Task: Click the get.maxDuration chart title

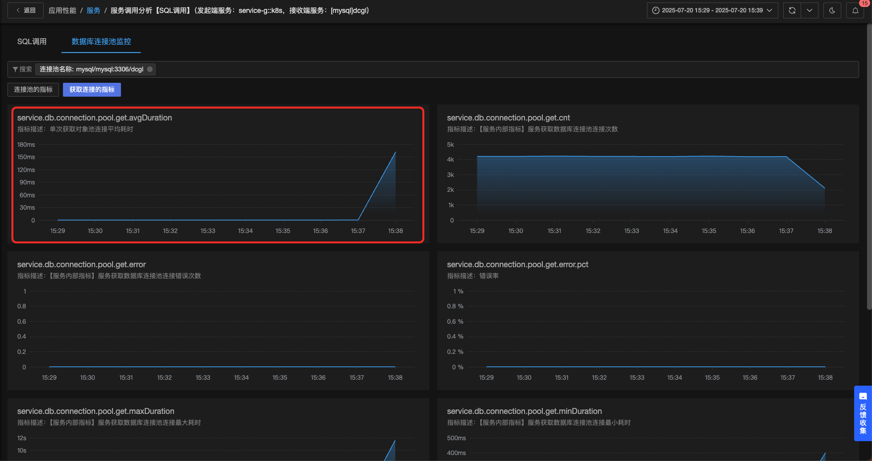Action: point(96,411)
